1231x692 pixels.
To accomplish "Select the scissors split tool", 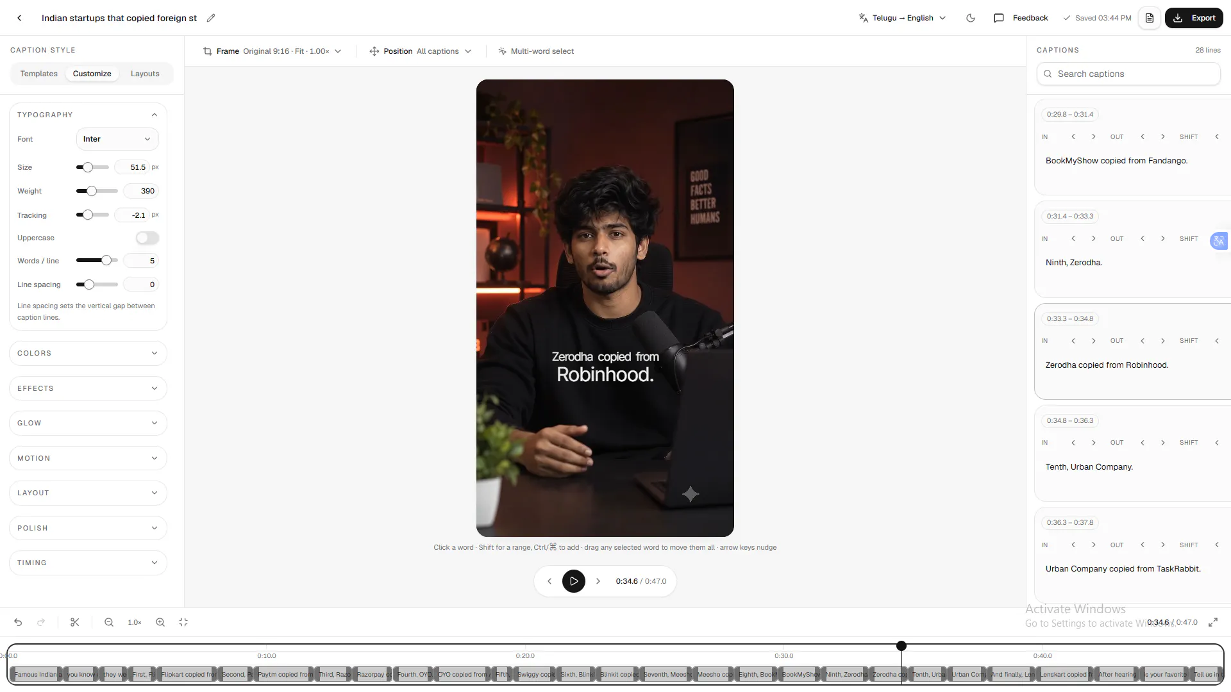I will tap(75, 622).
